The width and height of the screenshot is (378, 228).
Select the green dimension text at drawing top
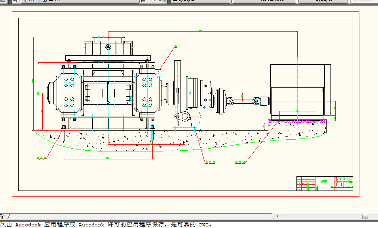coord(200,30)
